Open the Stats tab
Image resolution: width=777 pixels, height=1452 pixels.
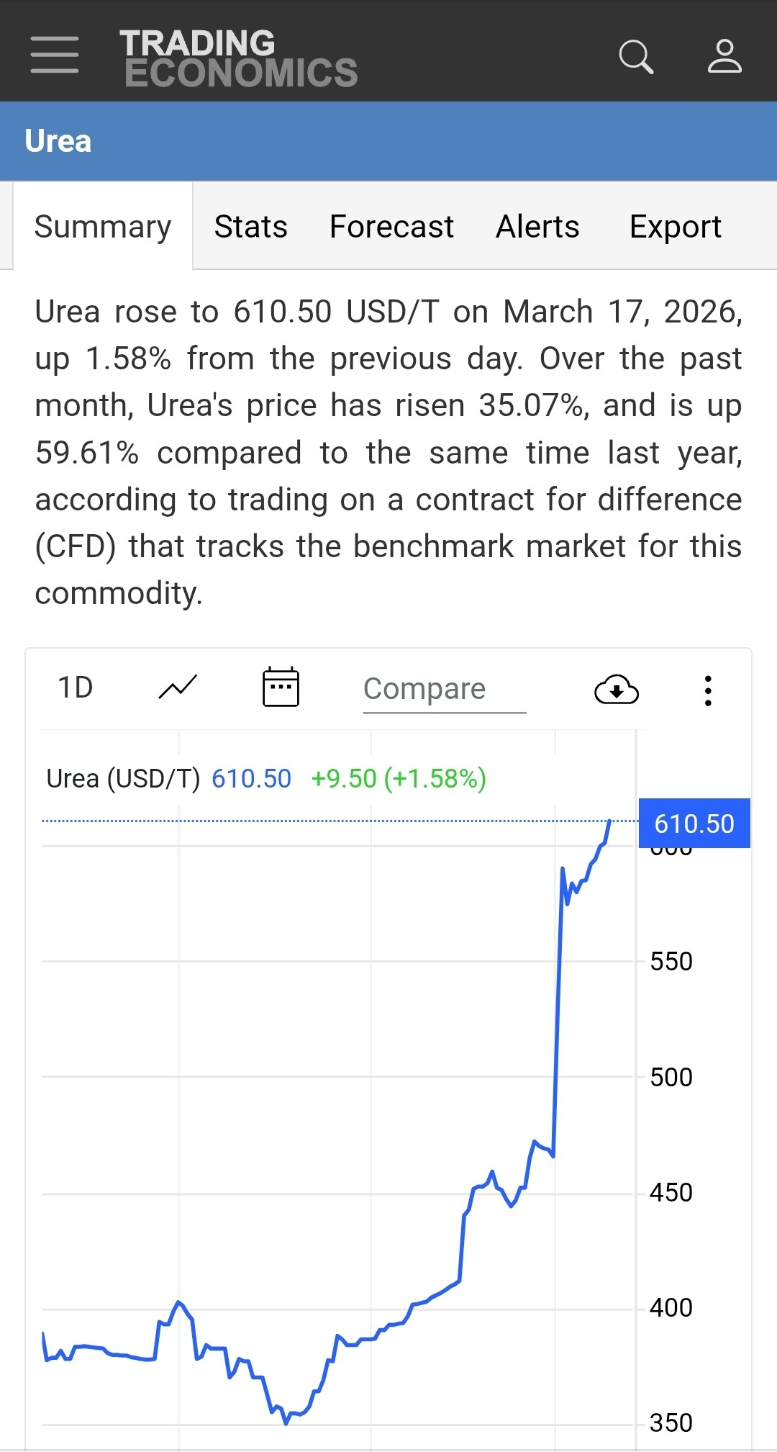pyautogui.click(x=250, y=227)
